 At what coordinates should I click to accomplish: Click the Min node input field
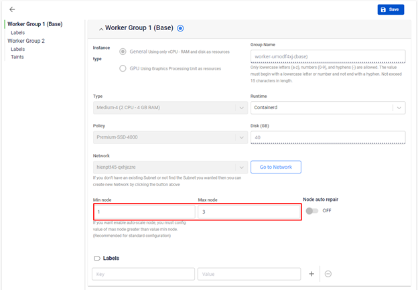pyautogui.click(x=144, y=212)
